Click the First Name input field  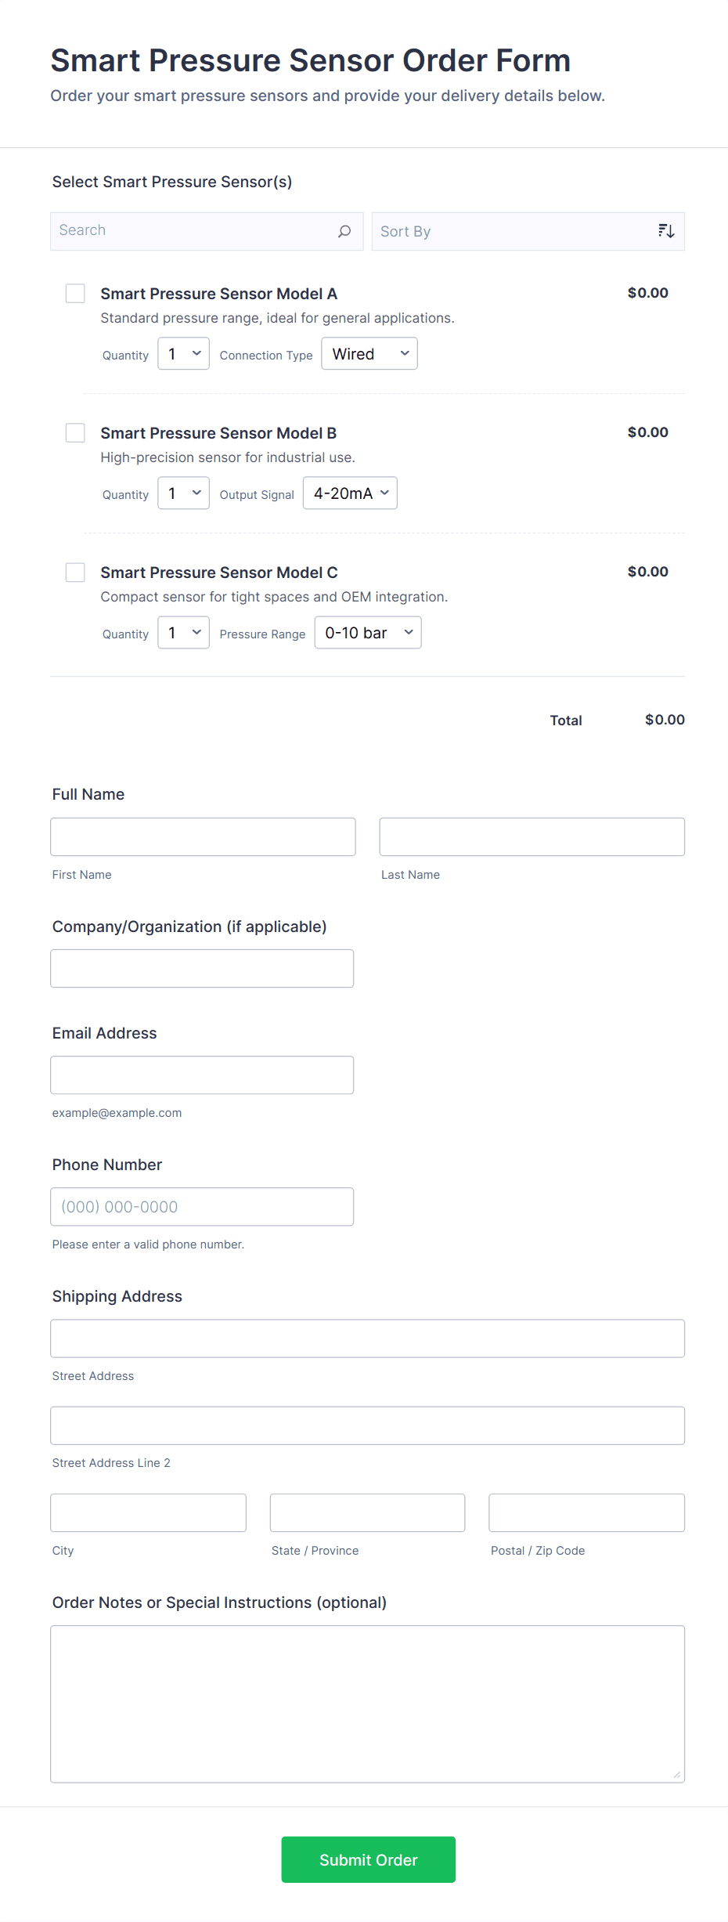coord(203,837)
